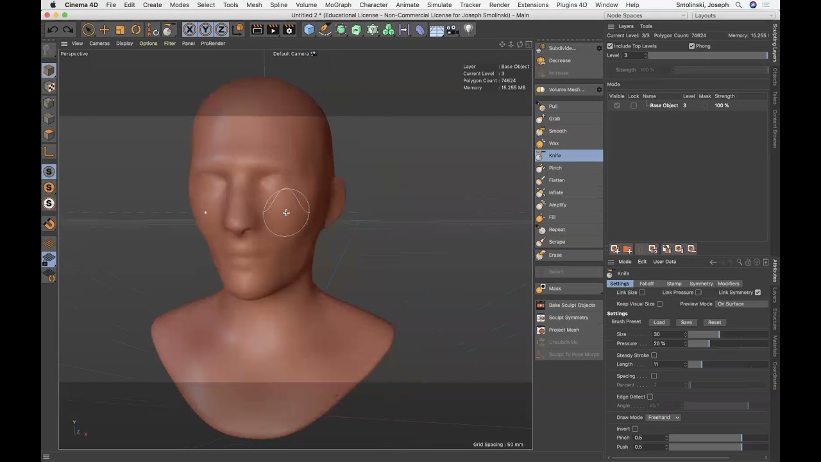Select the Amplify sculpt brush
This screenshot has height=462, width=821.
pos(569,205)
